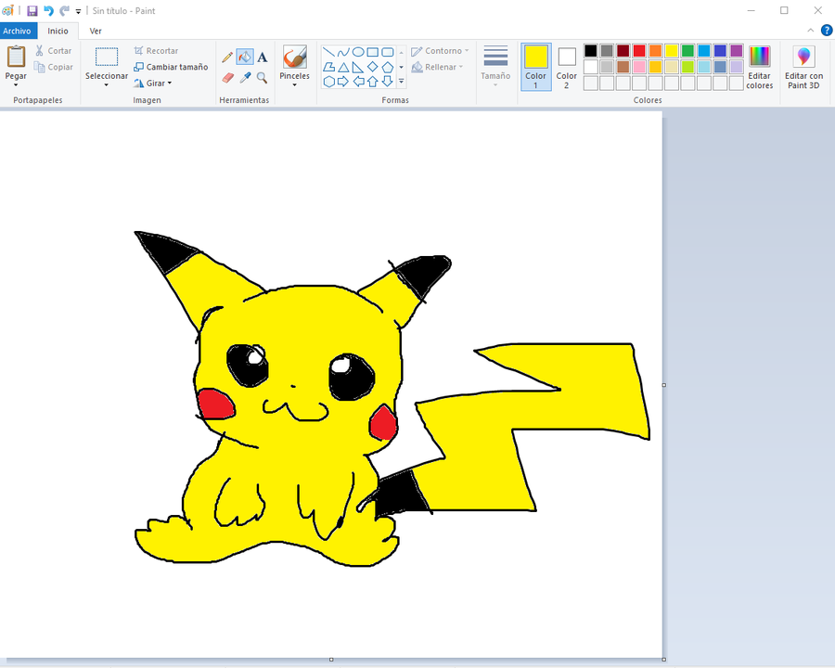Screen dimensions: 835x668
Task: Choose the Rectangle shape
Action: pyautogui.click(x=373, y=52)
